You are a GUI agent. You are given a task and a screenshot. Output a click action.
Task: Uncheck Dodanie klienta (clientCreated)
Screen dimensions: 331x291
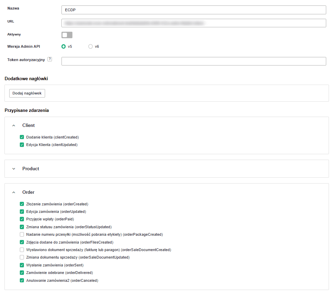[x=22, y=137]
